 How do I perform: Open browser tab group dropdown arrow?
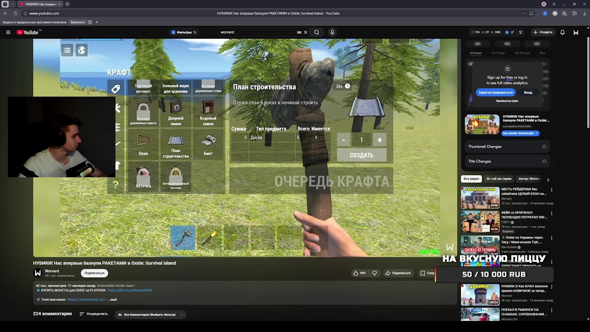click(x=12, y=4)
